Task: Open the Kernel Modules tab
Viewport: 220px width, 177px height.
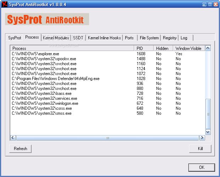Action: click(x=56, y=38)
